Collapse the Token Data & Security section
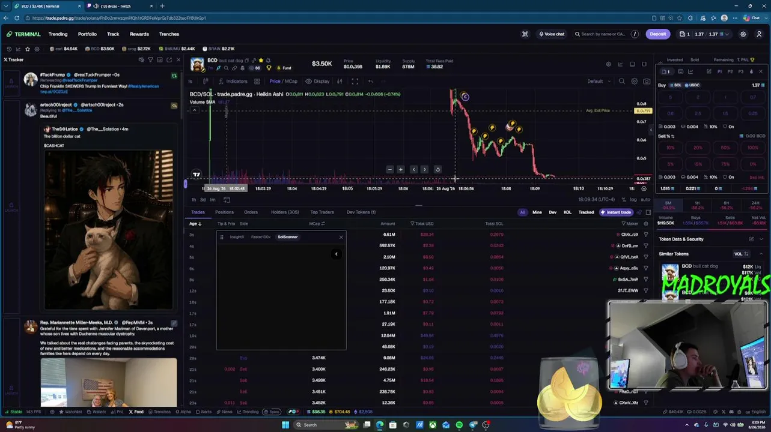 (761, 239)
